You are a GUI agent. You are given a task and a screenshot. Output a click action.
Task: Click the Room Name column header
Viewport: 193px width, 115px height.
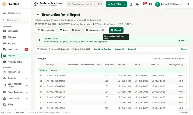pyautogui.click(x=109, y=65)
